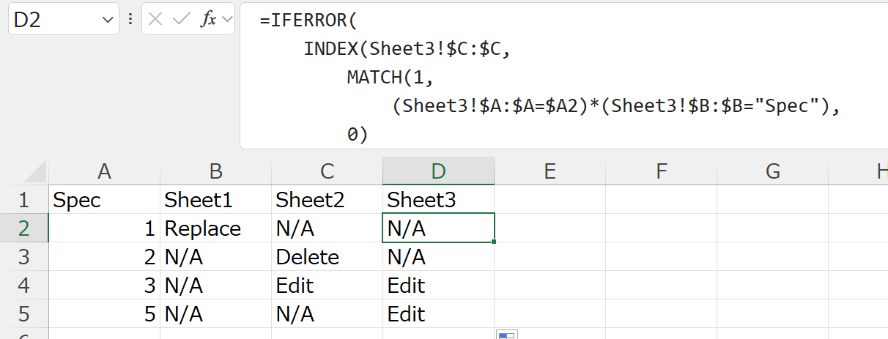Select column D header

(438, 171)
